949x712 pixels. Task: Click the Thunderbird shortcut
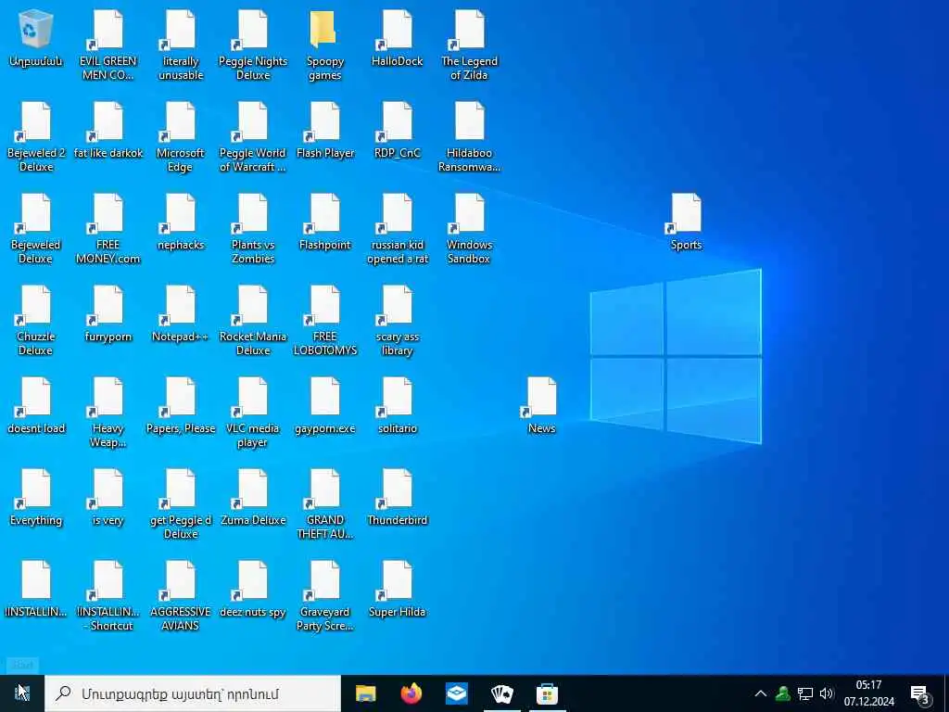[x=397, y=498]
